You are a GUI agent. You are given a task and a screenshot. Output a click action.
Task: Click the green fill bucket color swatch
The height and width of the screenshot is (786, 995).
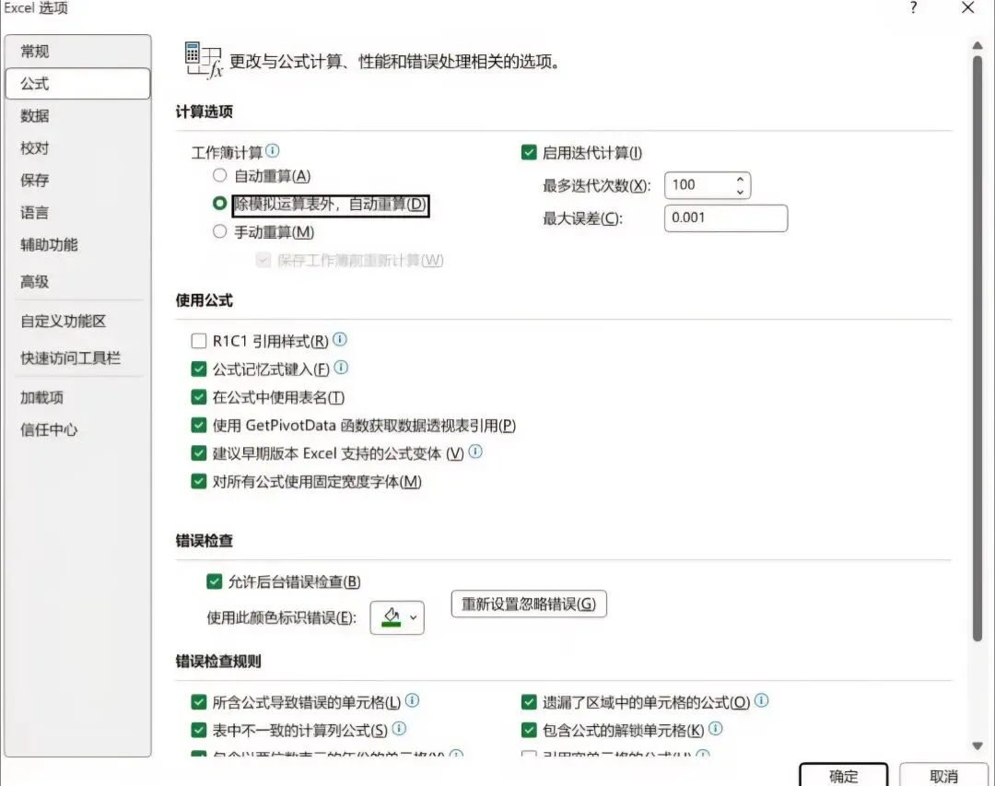(392, 617)
